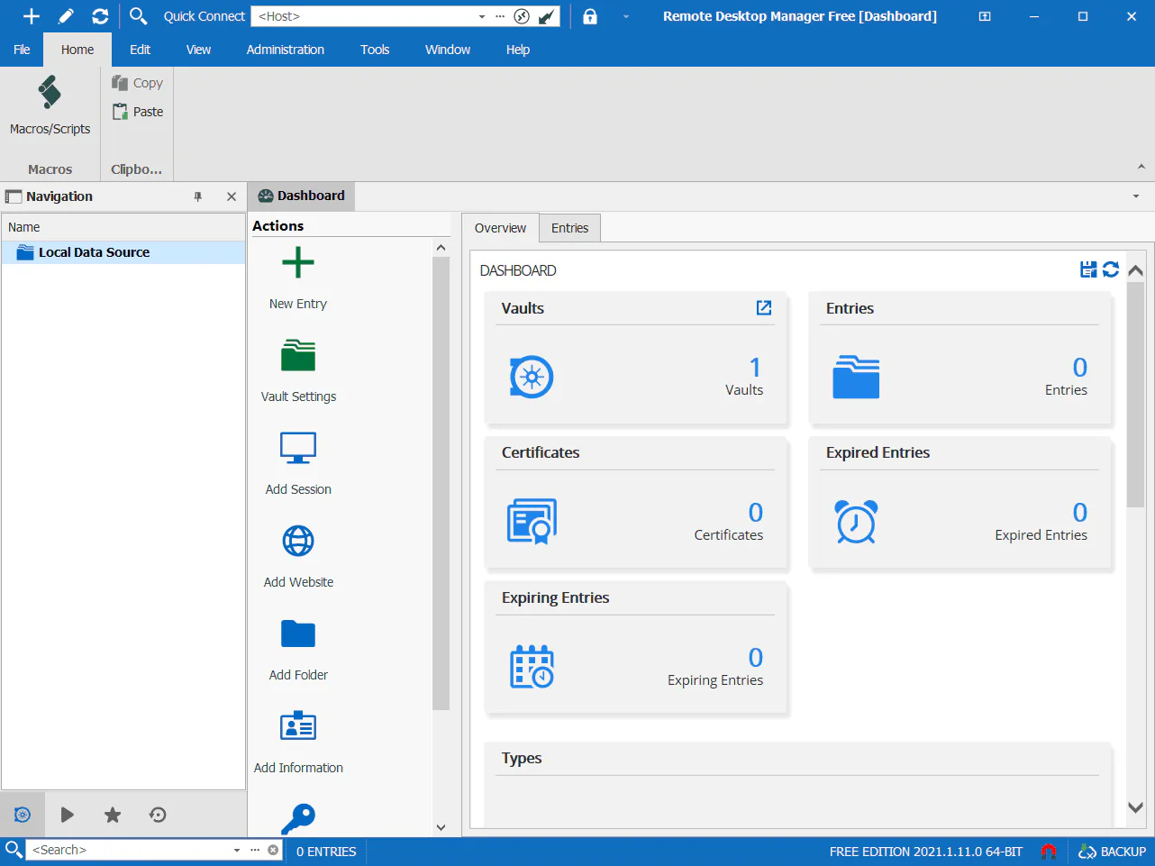1155x866 pixels.
Task: Click the Copy button in Clipboard group
Action: click(x=138, y=83)
